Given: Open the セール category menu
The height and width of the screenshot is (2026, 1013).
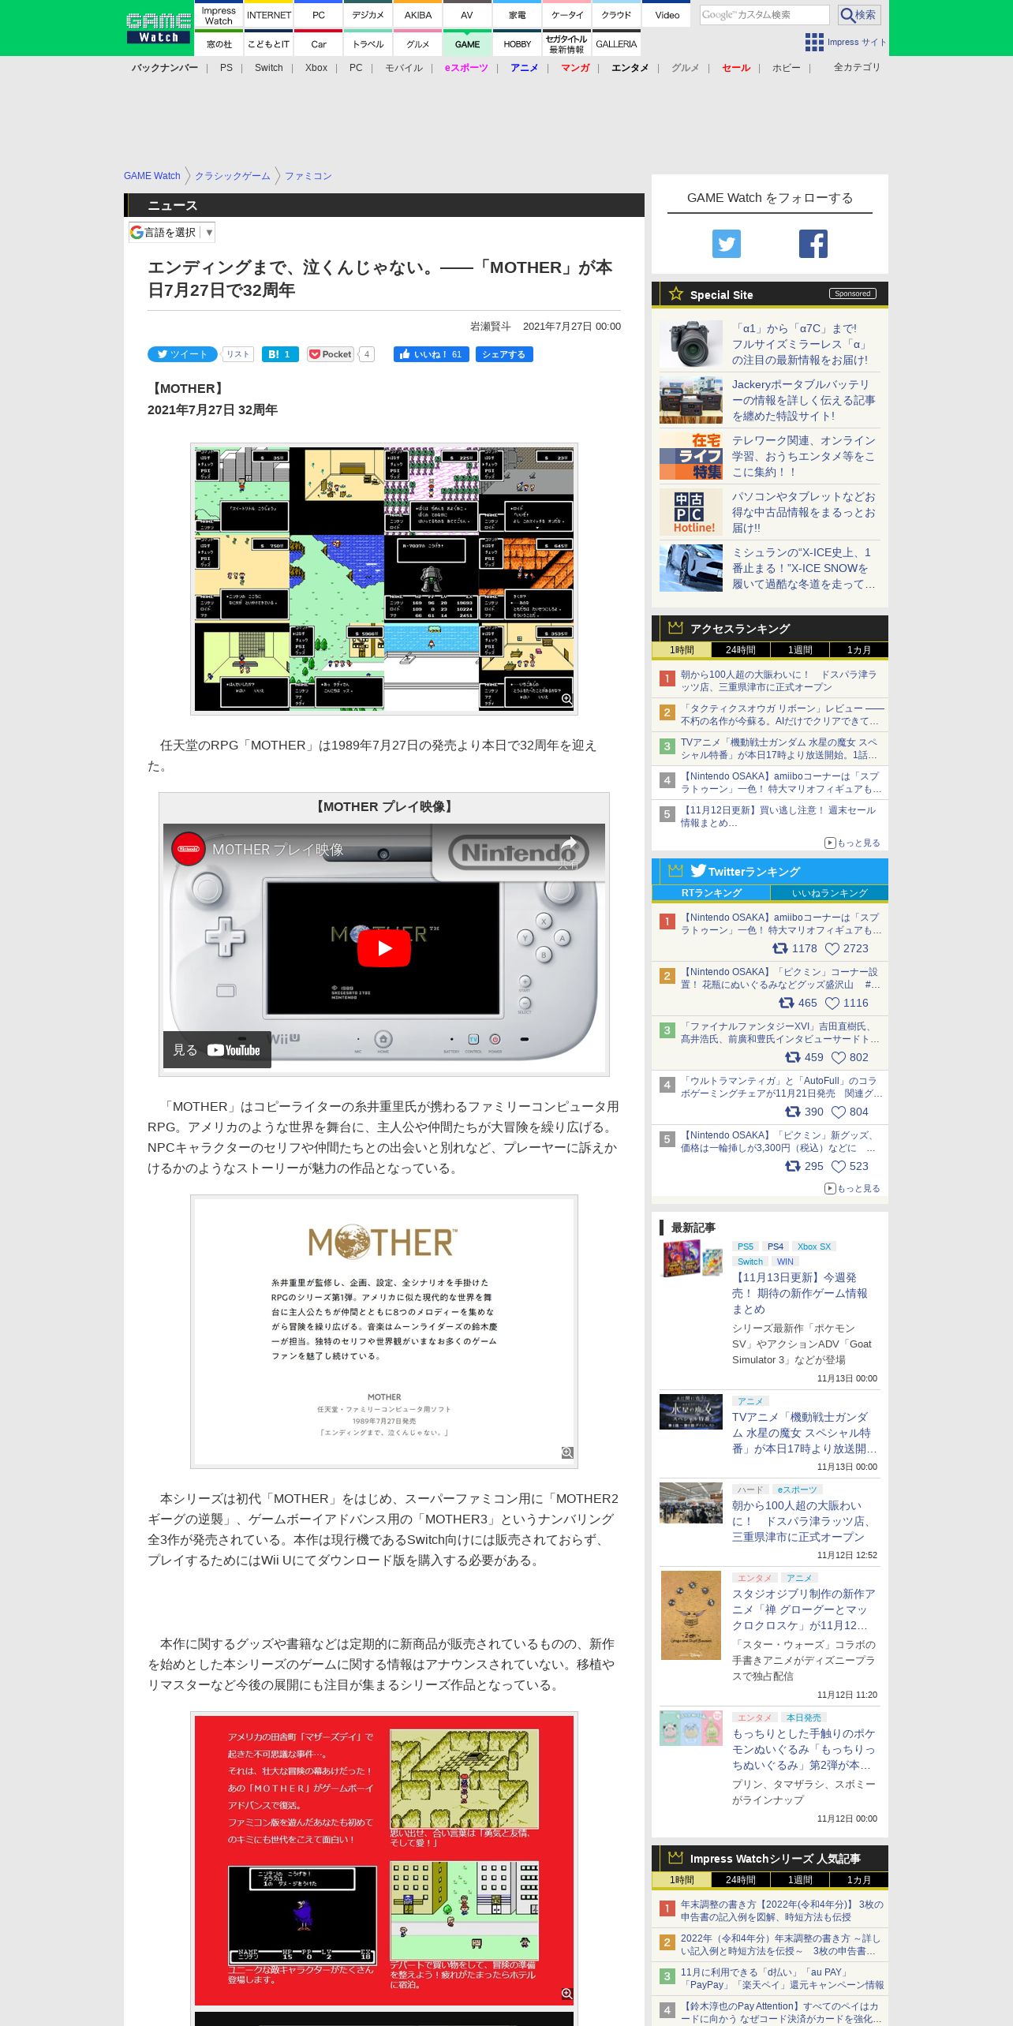Looking at the screenshot, I should coord(736,68).
